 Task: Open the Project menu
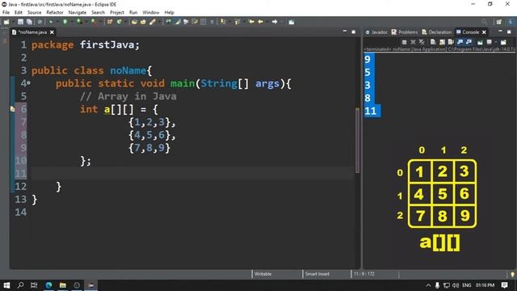point(116,12)
